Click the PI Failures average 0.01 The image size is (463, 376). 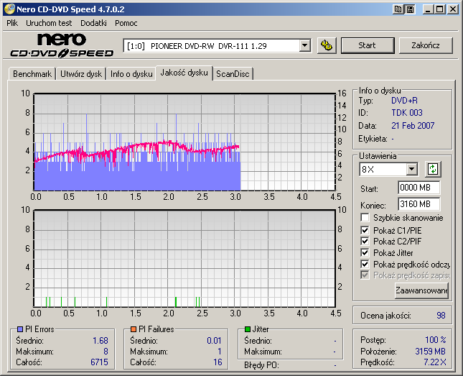click(x=214, y=341)
